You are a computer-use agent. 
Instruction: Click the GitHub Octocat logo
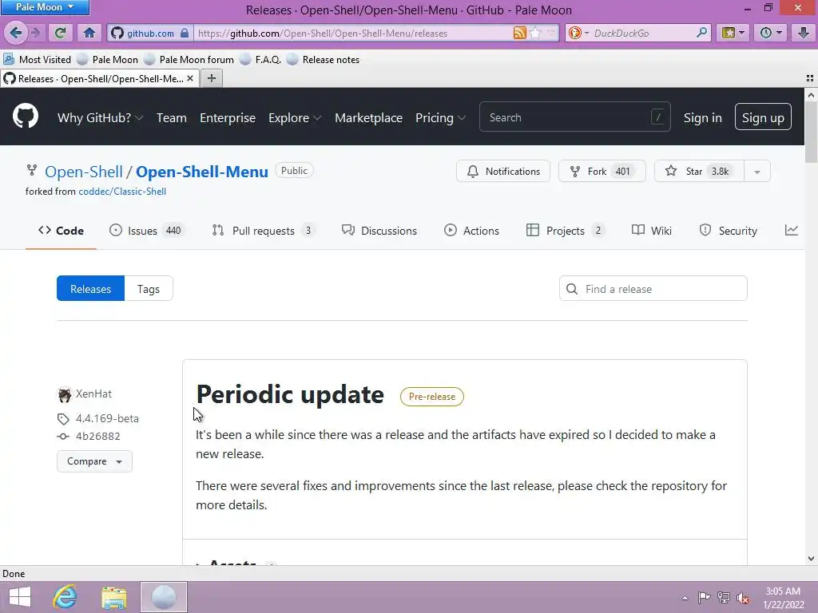26,117
